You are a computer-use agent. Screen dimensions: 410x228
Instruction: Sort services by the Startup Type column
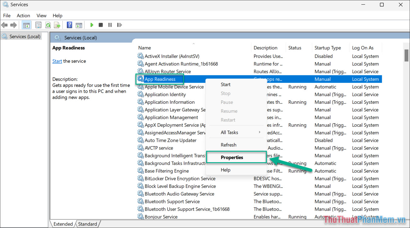coord(328,48)
